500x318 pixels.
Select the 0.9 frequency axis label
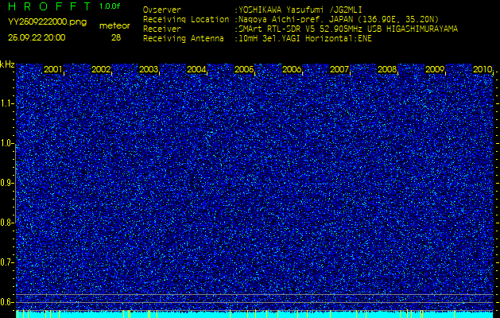pos(6,183)
